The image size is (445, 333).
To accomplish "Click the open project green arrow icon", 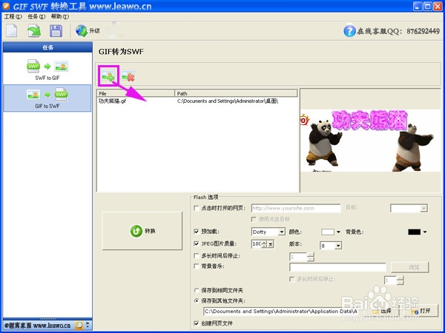I will coord(34,30).
